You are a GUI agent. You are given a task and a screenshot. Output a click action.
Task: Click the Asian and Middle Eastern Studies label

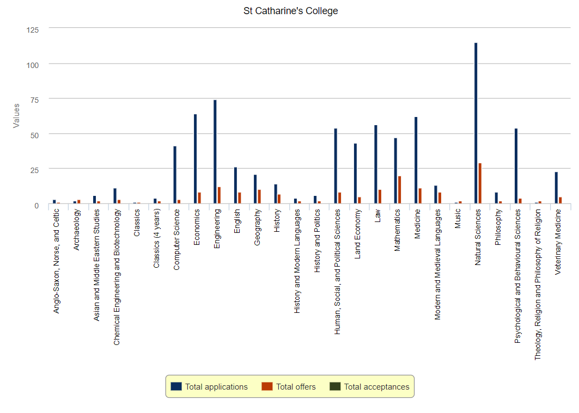[x=96, y=265]
